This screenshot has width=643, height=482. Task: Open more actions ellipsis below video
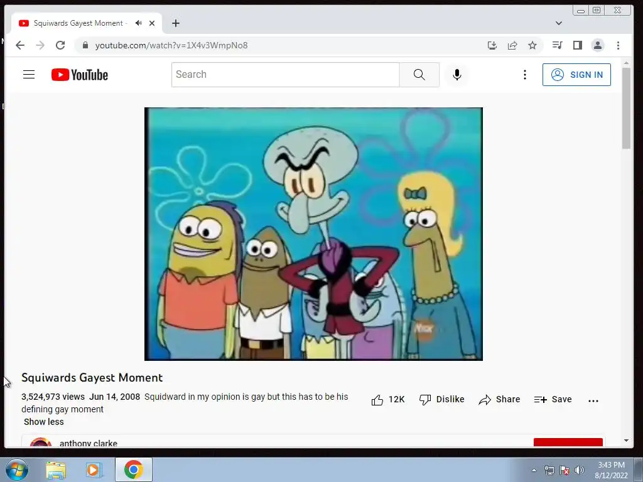593,401
